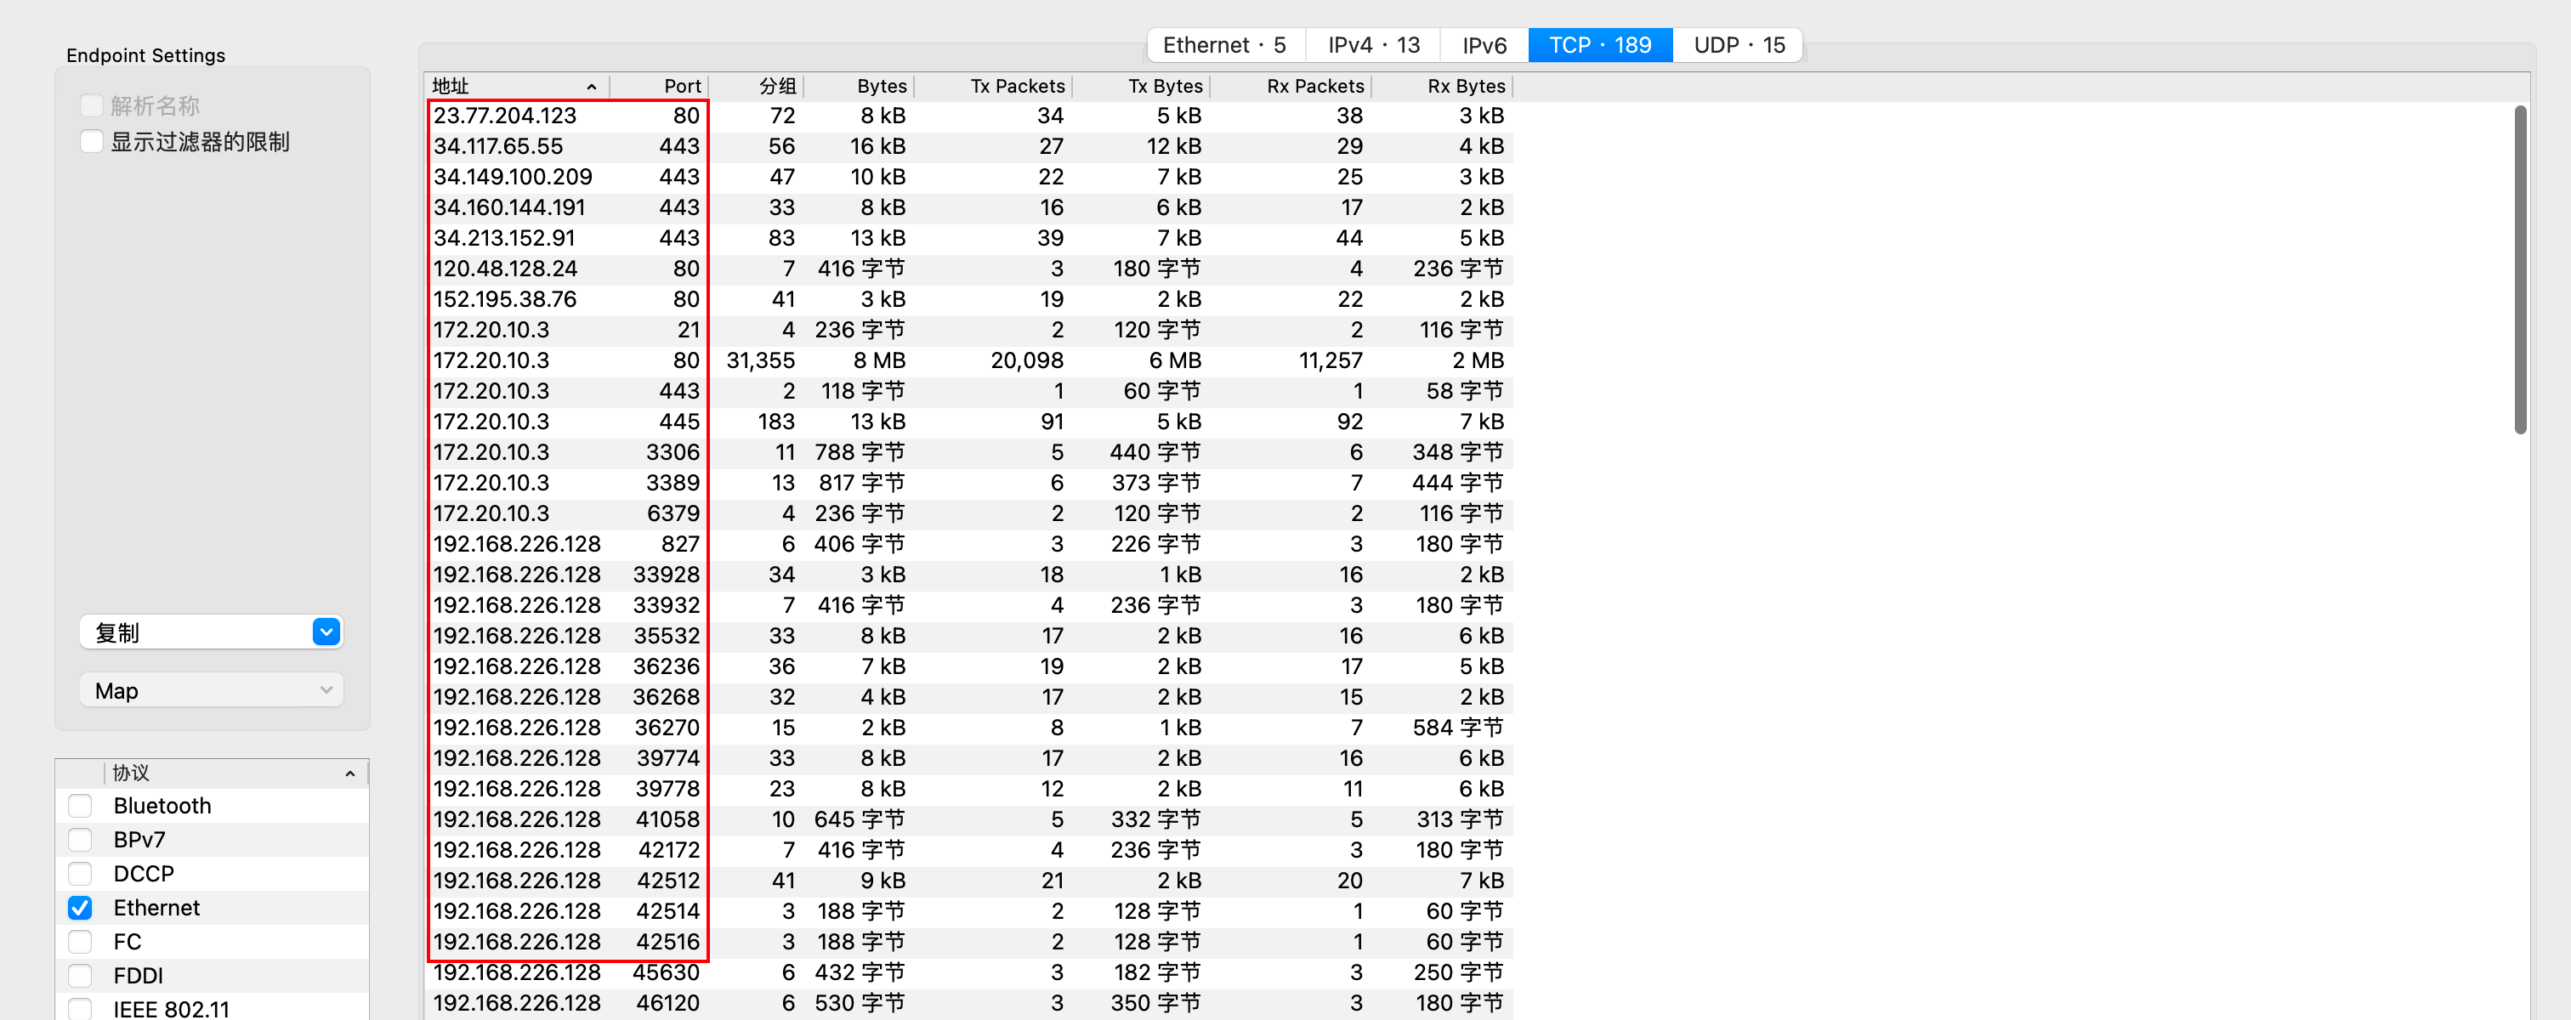Viewport: 2571px width, 1020px height.
Task: Click the 20,098 Tx Packets cell
Action: pyautogui.click(x=1027, y=360)
